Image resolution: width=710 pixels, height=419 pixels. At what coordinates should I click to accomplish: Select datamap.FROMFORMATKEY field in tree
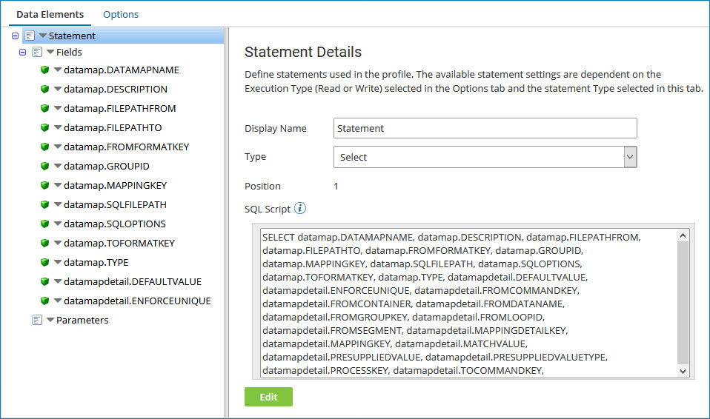tap(126, 147)
